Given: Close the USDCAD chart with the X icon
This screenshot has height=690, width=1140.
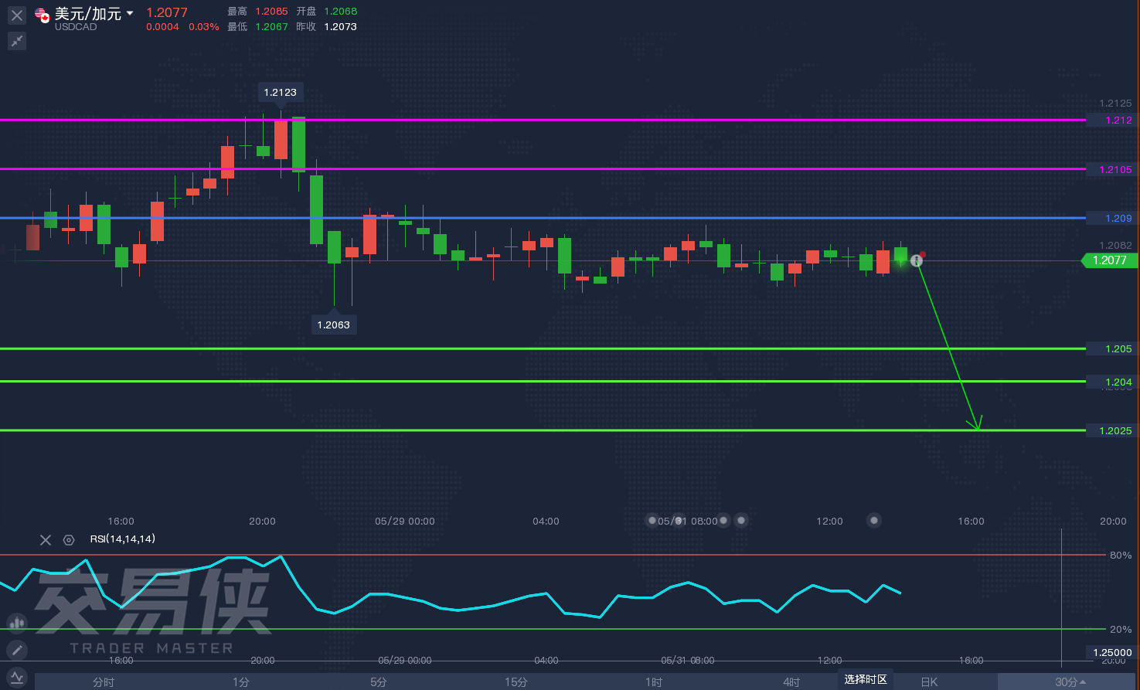Looking at the screenshot, I should pos(17,15).
